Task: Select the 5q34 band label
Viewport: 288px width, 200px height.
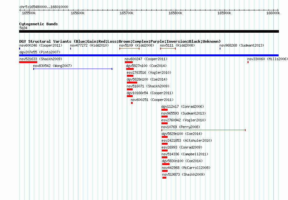Action: [x=23, y=28]
